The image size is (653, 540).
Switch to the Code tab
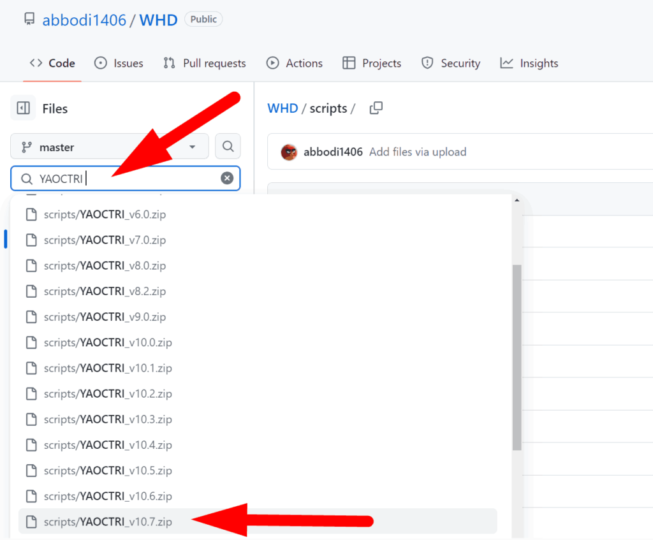coord(52,63)
